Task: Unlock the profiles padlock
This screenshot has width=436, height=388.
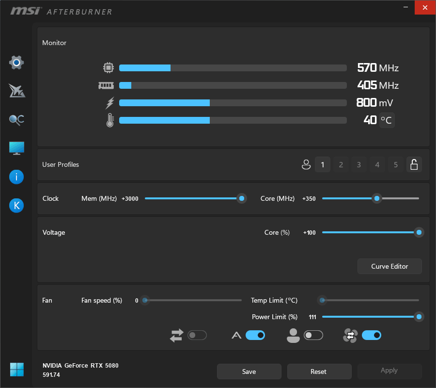Action: (x=414, y=164)
